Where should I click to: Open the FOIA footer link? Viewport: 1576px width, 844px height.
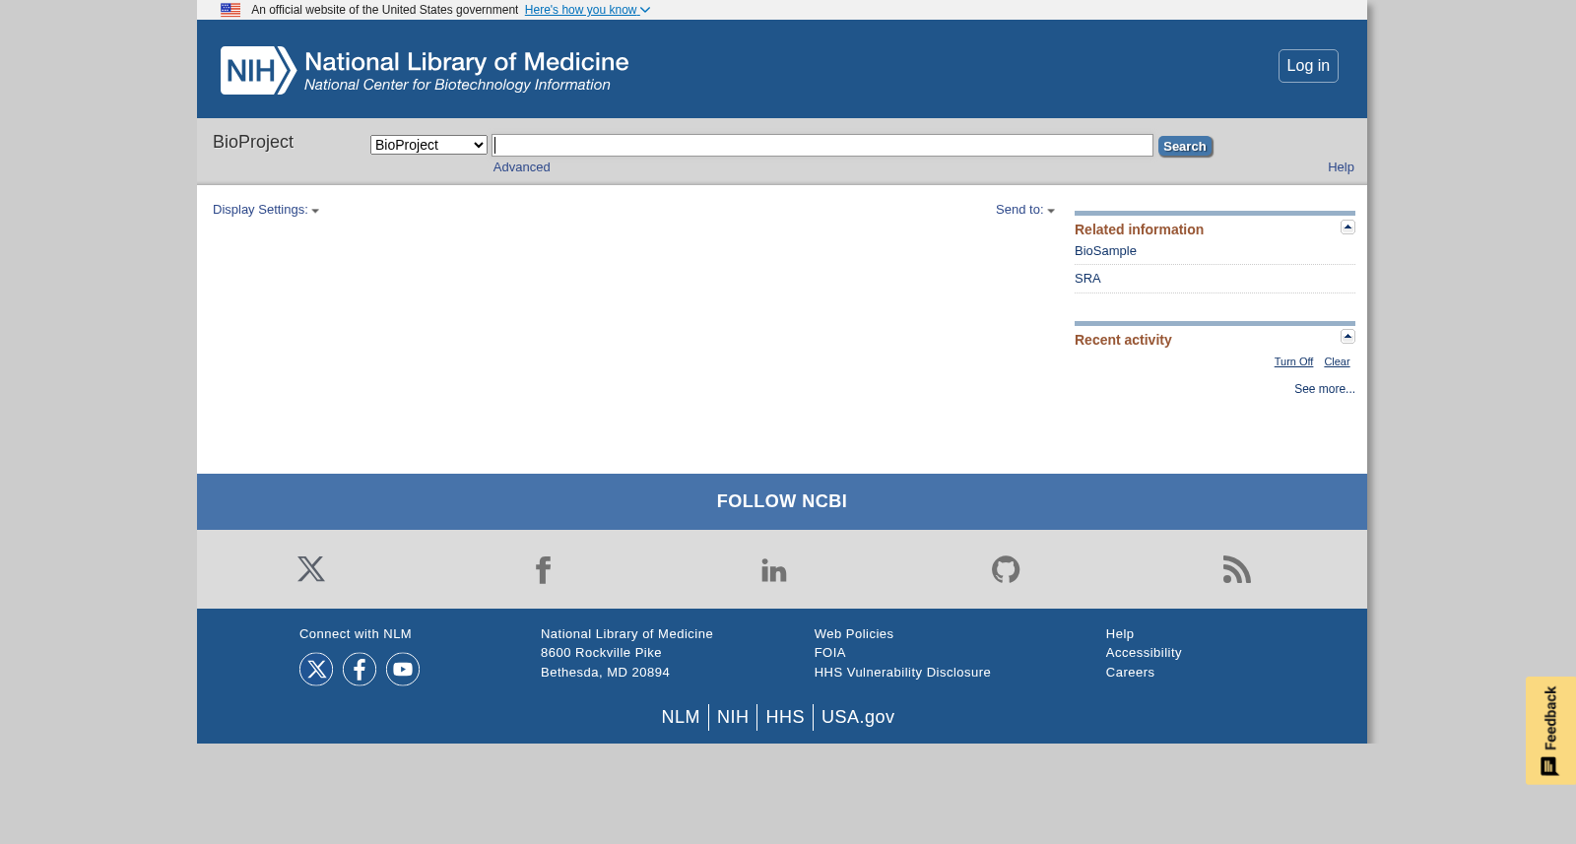click(830, 653)
